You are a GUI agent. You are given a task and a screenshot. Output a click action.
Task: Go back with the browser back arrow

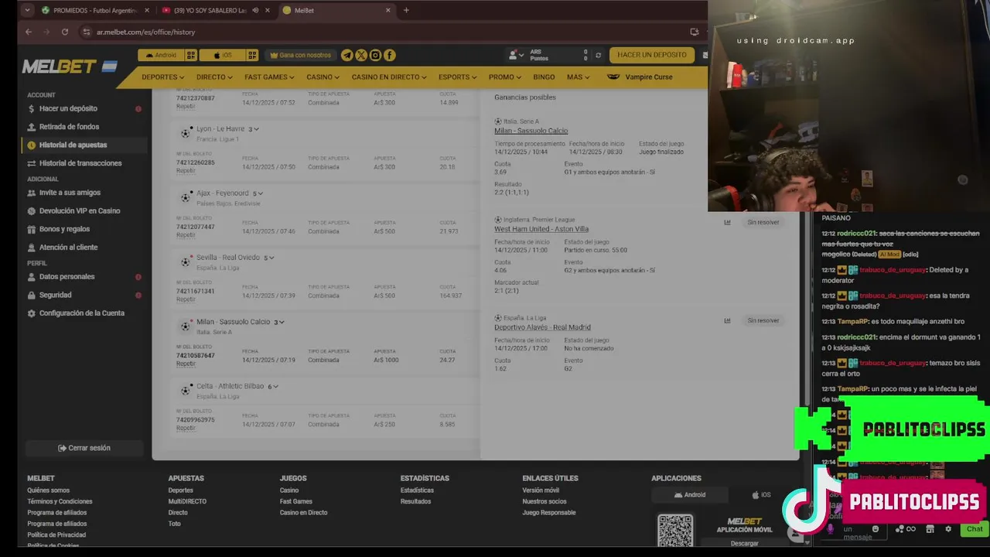(29, 32)
